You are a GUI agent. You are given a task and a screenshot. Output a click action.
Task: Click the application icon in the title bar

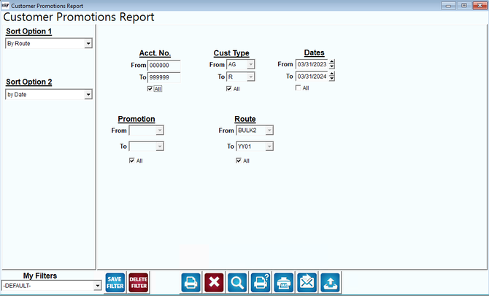5,6
